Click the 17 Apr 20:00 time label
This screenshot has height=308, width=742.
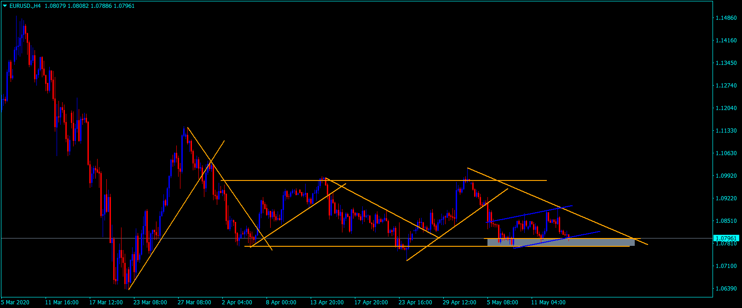(x=371, y=302)
